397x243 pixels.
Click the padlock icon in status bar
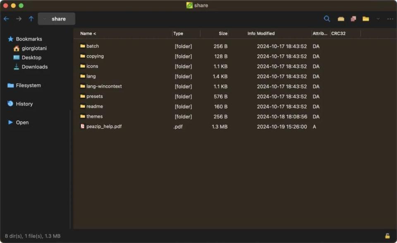click(387, 236)
